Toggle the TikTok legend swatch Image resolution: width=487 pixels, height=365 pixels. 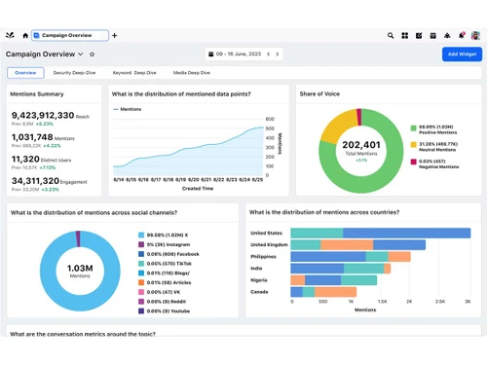(141, 264)
